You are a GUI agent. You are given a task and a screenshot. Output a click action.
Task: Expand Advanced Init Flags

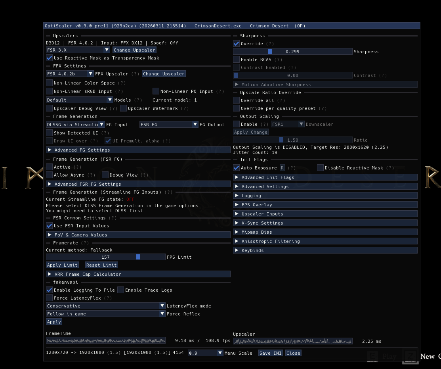325,177
